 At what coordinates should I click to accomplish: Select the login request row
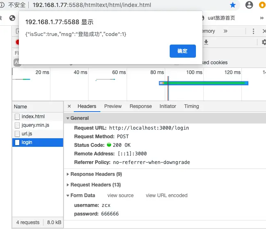click(x=38, y=142)
